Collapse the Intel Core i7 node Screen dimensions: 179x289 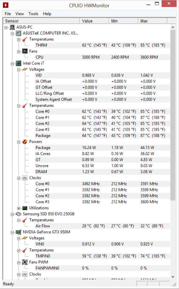pos(12,64)
